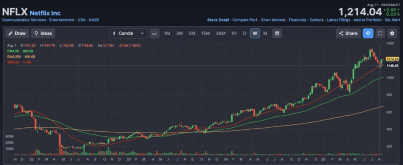The image size is (403, 165).
Task: Open the Draw tools
Action: [17, 33]
